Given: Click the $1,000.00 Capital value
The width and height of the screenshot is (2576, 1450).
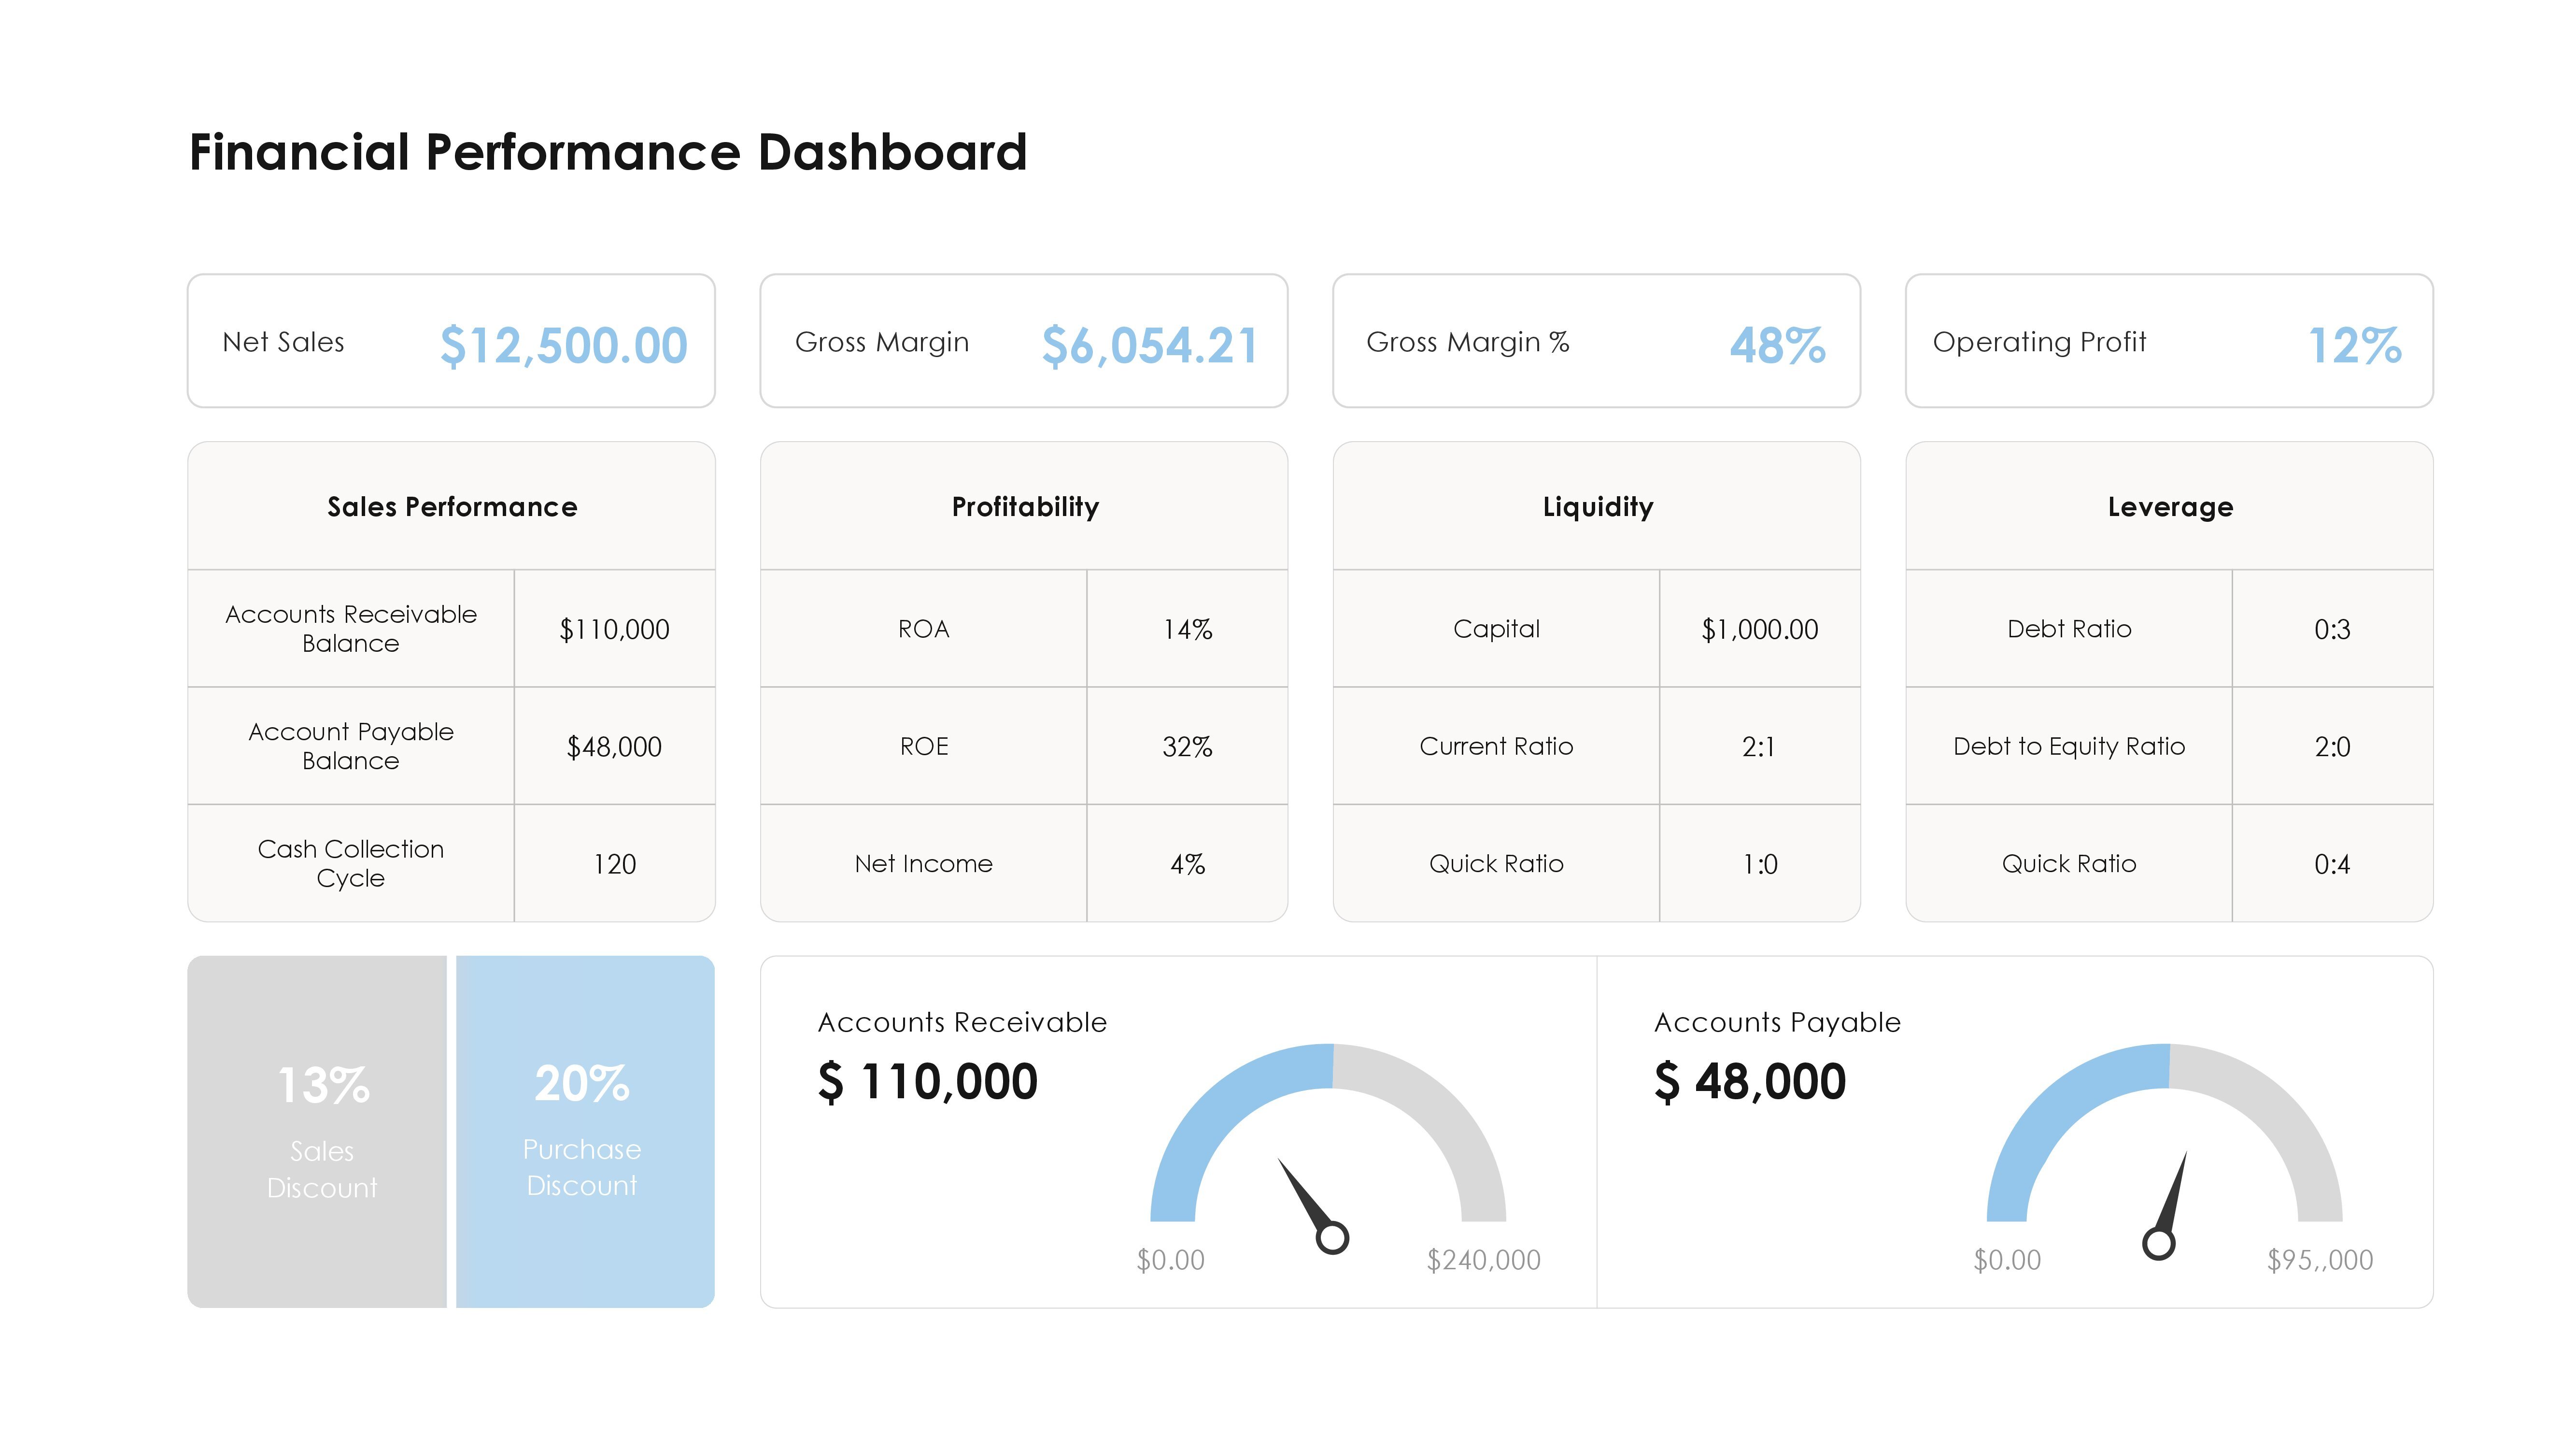Looking at the screenshot, I should coord(1760,630).
